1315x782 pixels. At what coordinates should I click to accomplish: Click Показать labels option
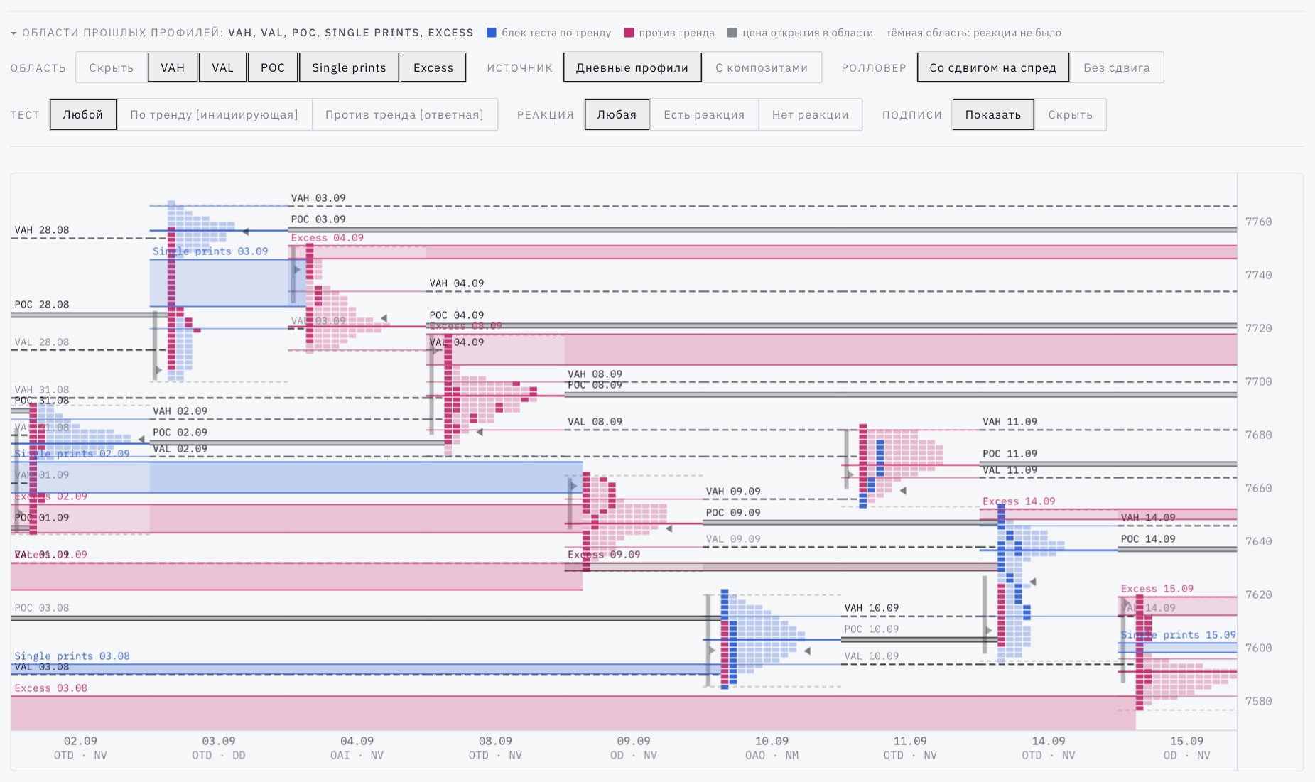point(993,114)
